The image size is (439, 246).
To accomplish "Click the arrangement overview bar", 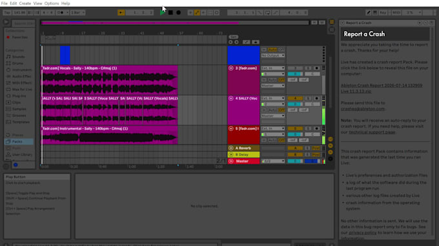I will [x=175, y=23].
